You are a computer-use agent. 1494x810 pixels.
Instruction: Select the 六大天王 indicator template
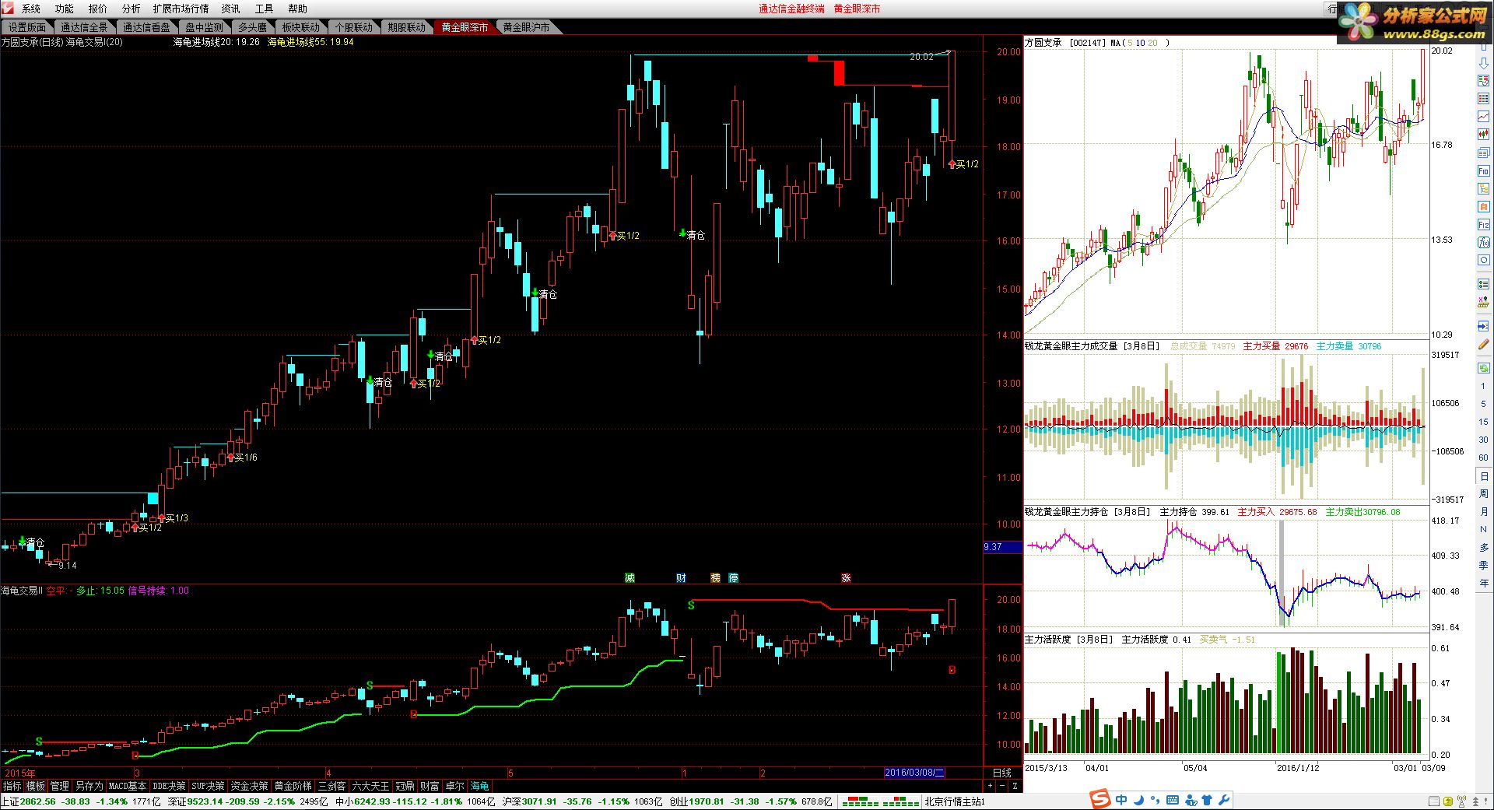[x=370, y=786]
